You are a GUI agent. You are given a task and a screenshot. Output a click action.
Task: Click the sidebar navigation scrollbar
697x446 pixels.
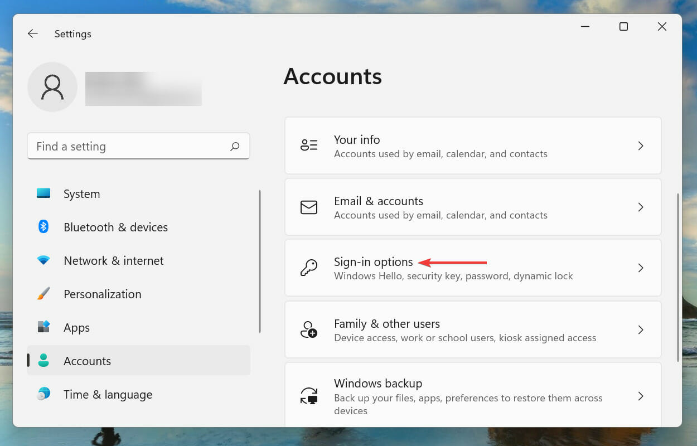coord(260,261)
